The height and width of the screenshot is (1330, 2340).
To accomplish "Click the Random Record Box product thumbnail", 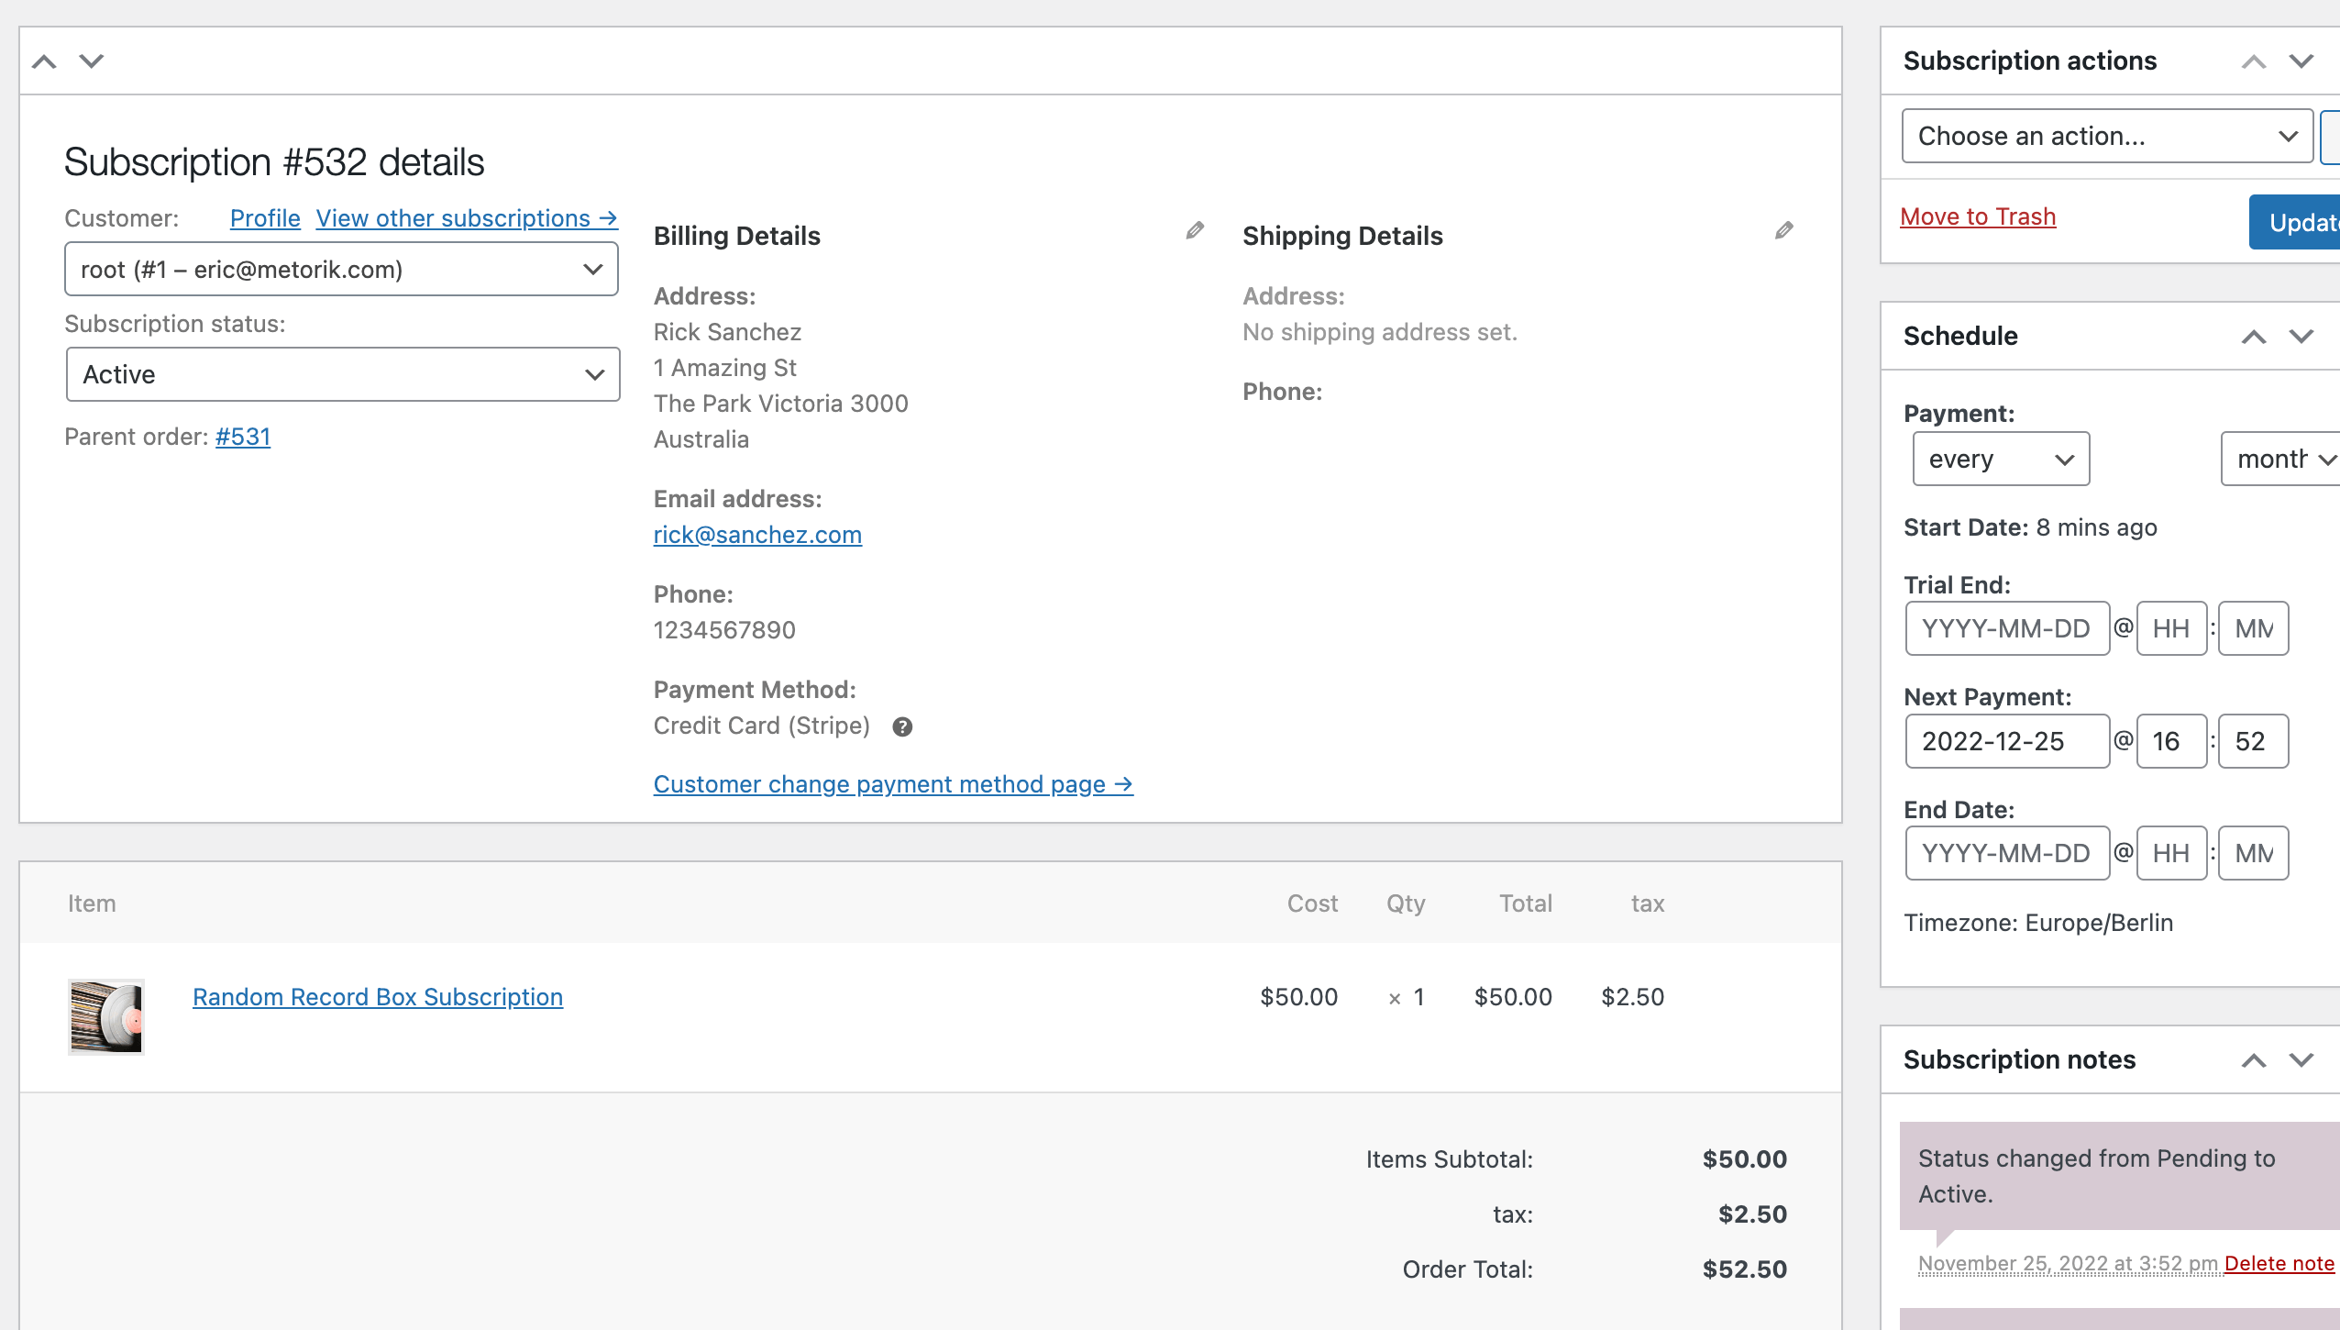I will pos(106,1016).
